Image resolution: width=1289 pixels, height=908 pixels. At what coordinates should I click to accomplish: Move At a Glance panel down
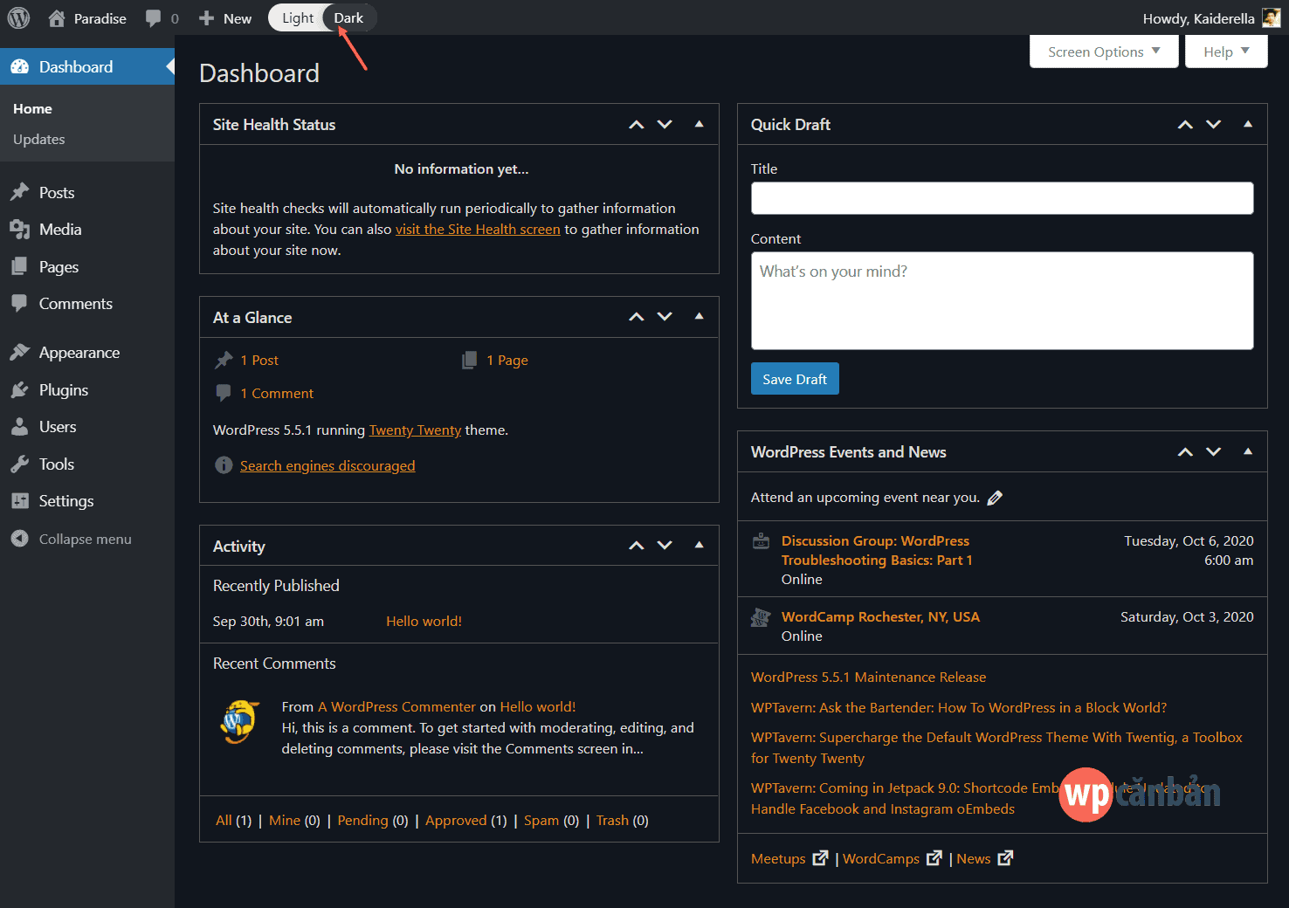[x=665, y=317]
